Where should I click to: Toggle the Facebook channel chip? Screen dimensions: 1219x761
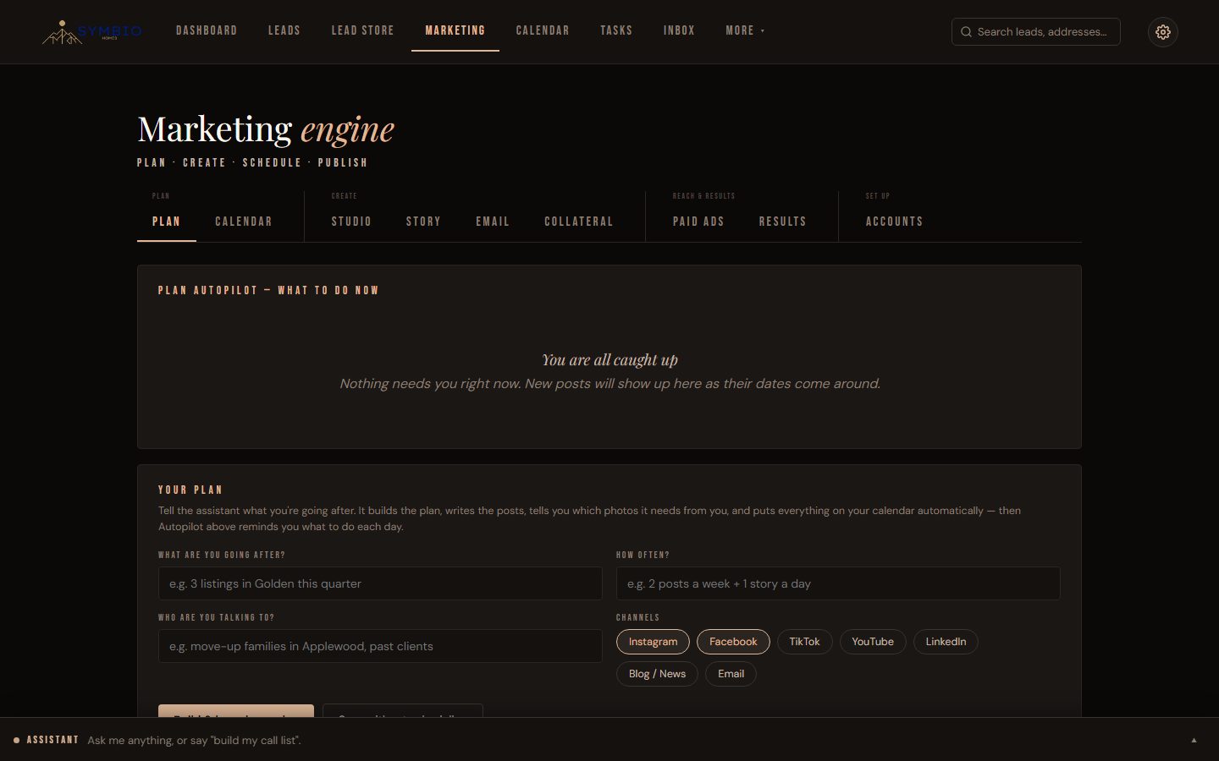733,642
